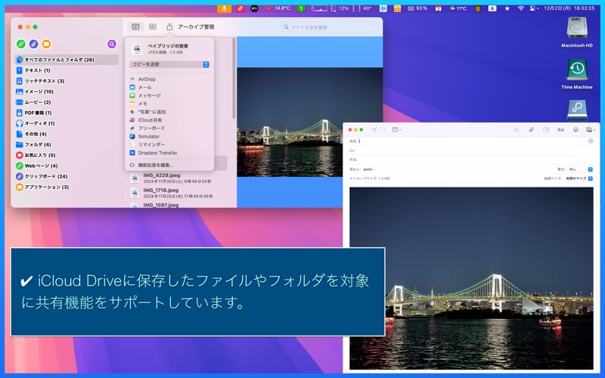The image size is (605, 378).
Task: Open the header fields dropdown in Mail toolbar
Action: point(396,129)
